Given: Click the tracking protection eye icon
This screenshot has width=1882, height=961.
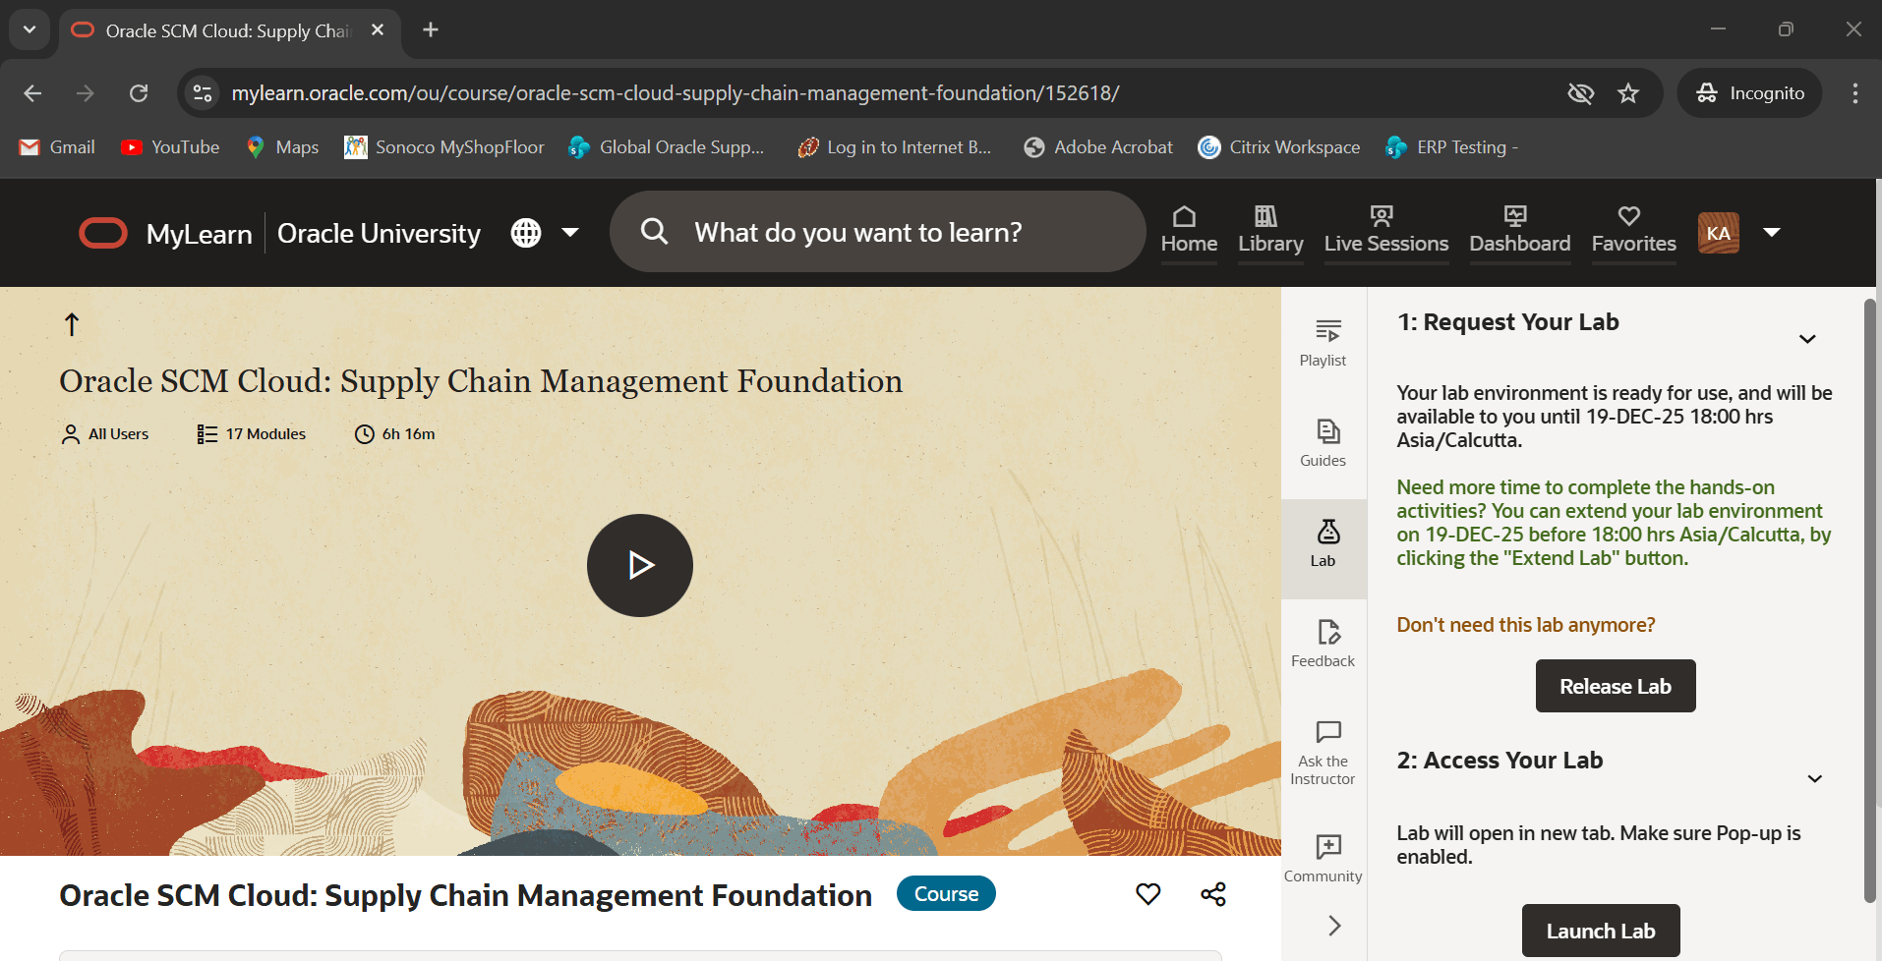Looking at the screenshot, I should [x=1580, y=93].
